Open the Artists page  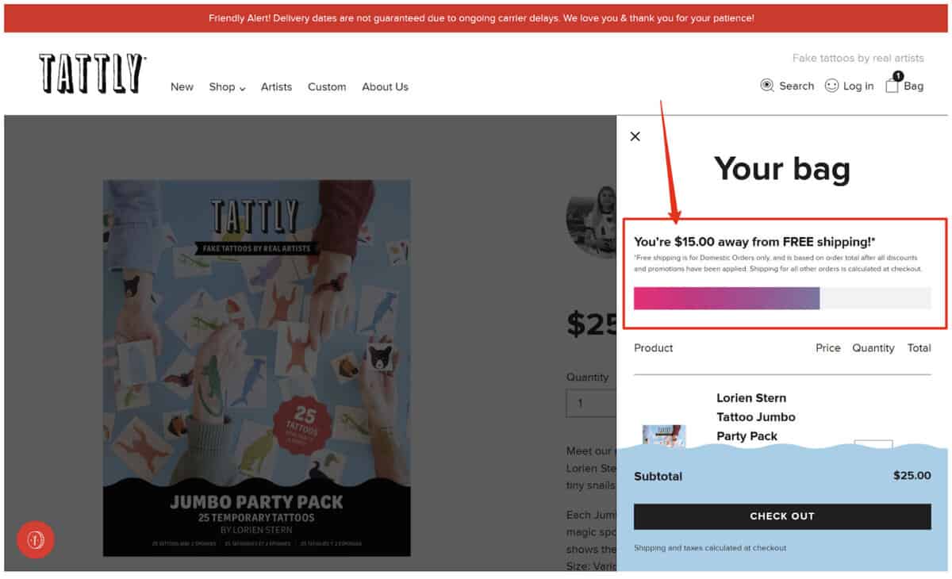276,87
